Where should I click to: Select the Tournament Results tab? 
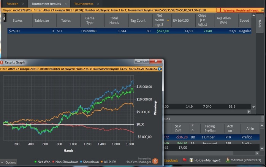tap(46, 4)
